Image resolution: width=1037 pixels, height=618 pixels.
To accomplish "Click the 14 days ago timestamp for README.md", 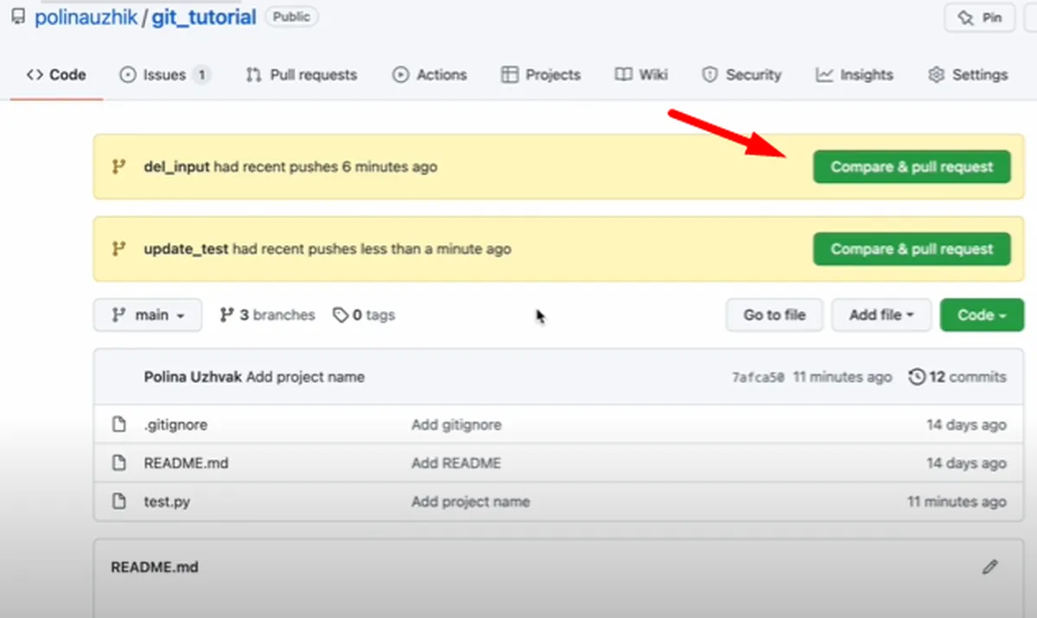I will point(966,463).
